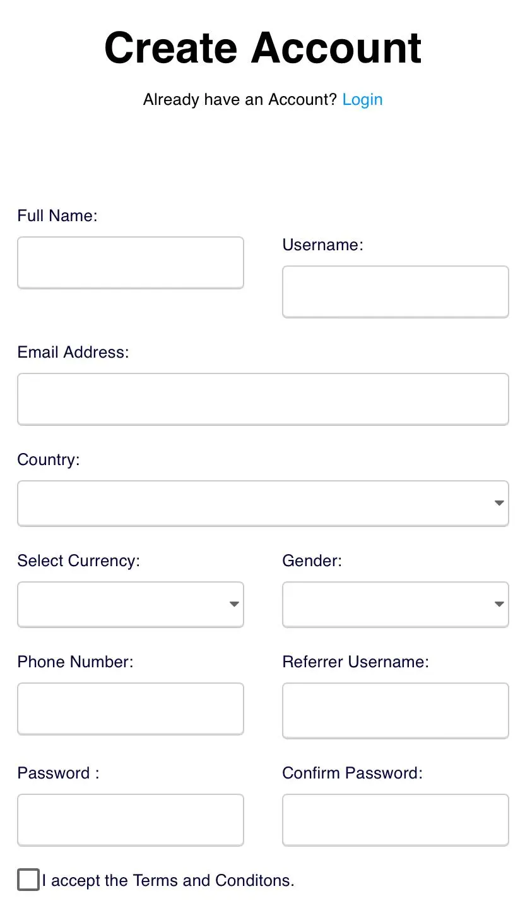The image size is (525, 915).
Task: Click the "Email Address:" label
Action: (73, 353)
